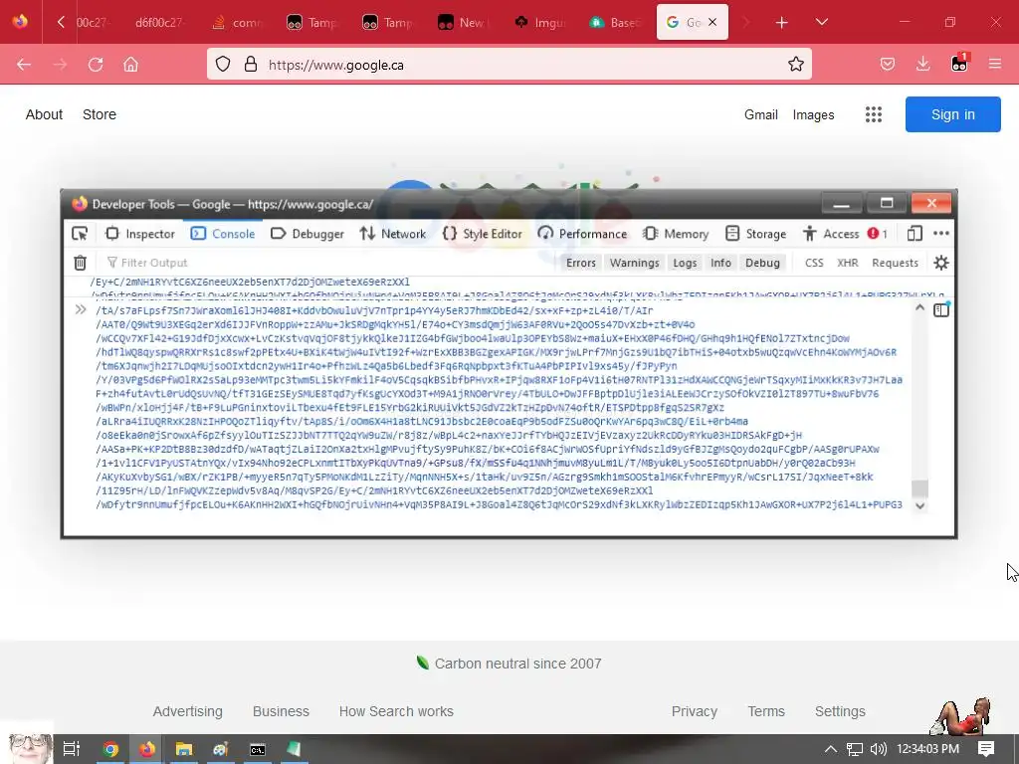Open a new tab with plus button

[x=782, y=23]
